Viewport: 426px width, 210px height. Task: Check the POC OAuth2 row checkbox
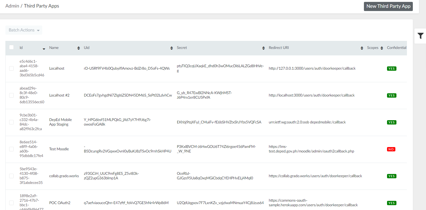11,203
